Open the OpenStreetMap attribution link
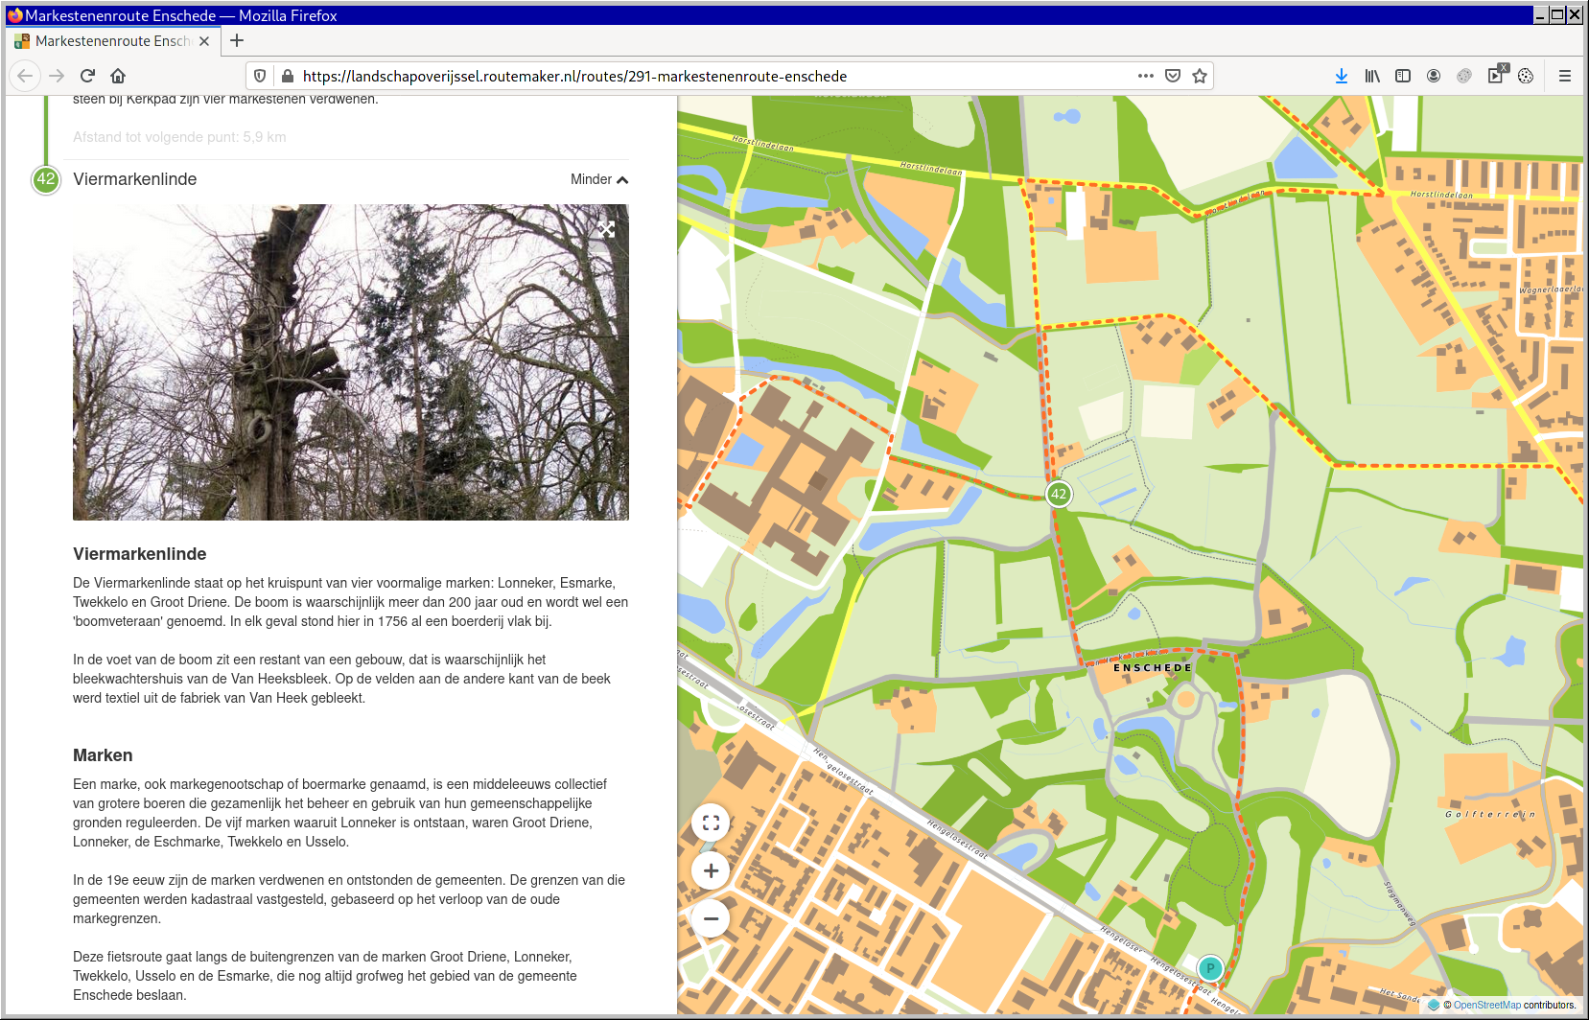The image size is (1589, 1020). 1486,1005
